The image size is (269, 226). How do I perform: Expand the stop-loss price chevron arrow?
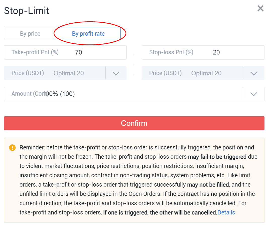254,73
